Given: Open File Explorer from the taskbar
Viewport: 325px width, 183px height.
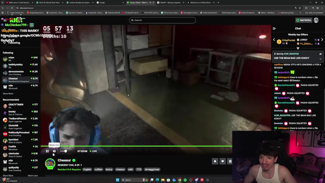Looking at the screenshot, I should tap(163, 180).
